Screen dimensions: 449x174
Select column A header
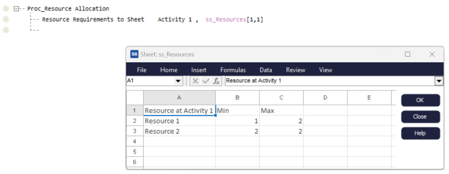coord(179,98)
